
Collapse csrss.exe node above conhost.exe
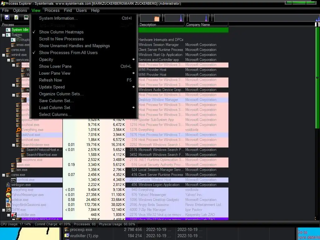pyautogui.click(x=3, y=175)
